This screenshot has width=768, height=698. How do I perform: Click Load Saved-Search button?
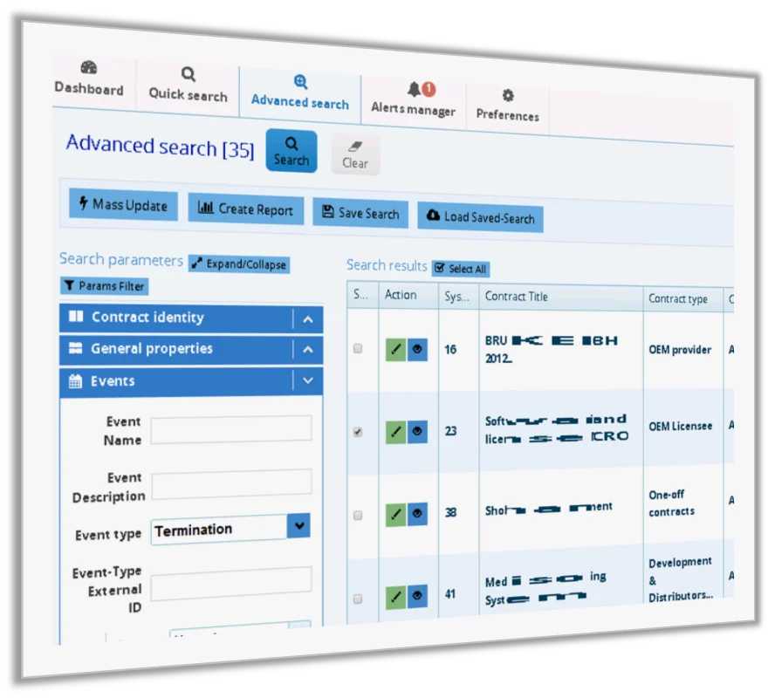(481, 217)
